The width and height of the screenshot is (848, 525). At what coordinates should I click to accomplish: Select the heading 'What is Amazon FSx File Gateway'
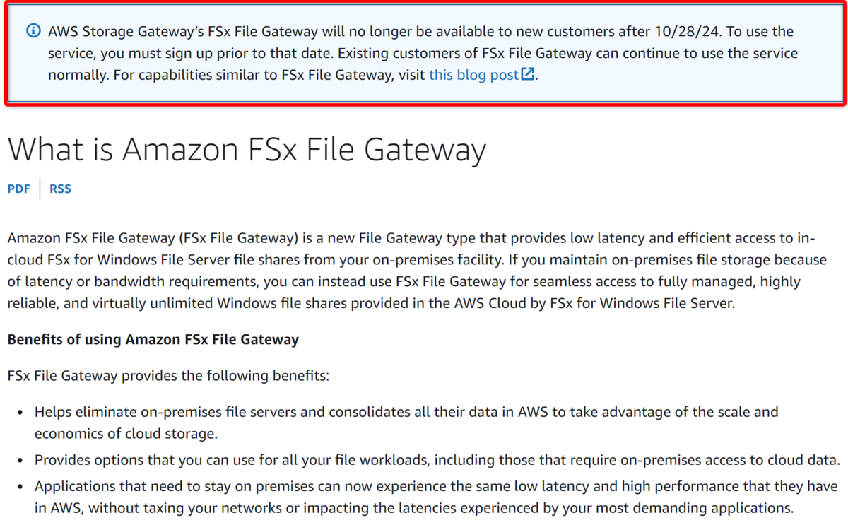tap(247, 149)
